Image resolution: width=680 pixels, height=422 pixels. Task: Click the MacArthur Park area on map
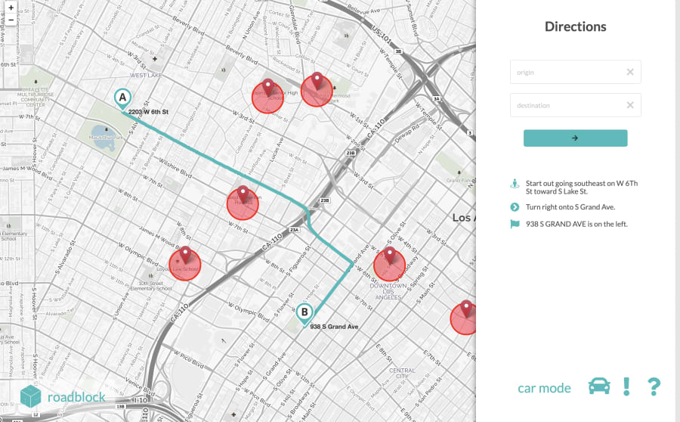[x=105, y=130]
